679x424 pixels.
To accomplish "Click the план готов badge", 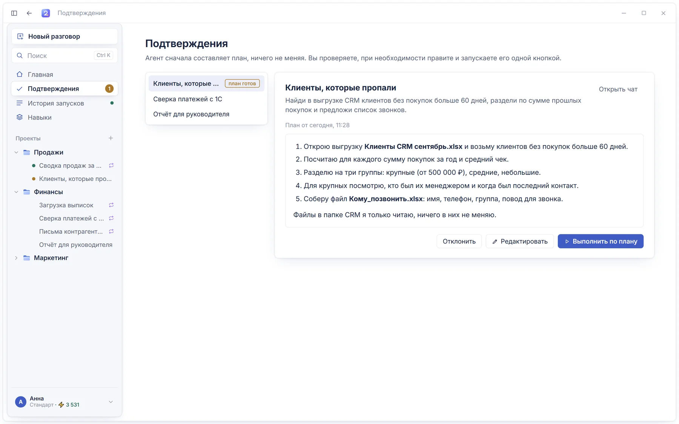I will 242,84.
